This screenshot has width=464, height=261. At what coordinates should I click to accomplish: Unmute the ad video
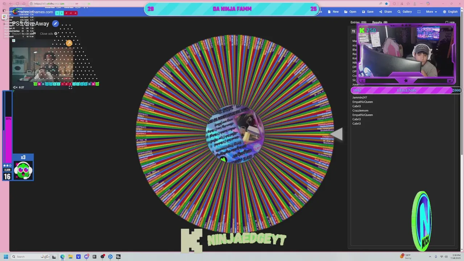coord(15,87)
